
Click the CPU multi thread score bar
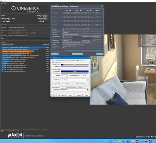point(74,71)
